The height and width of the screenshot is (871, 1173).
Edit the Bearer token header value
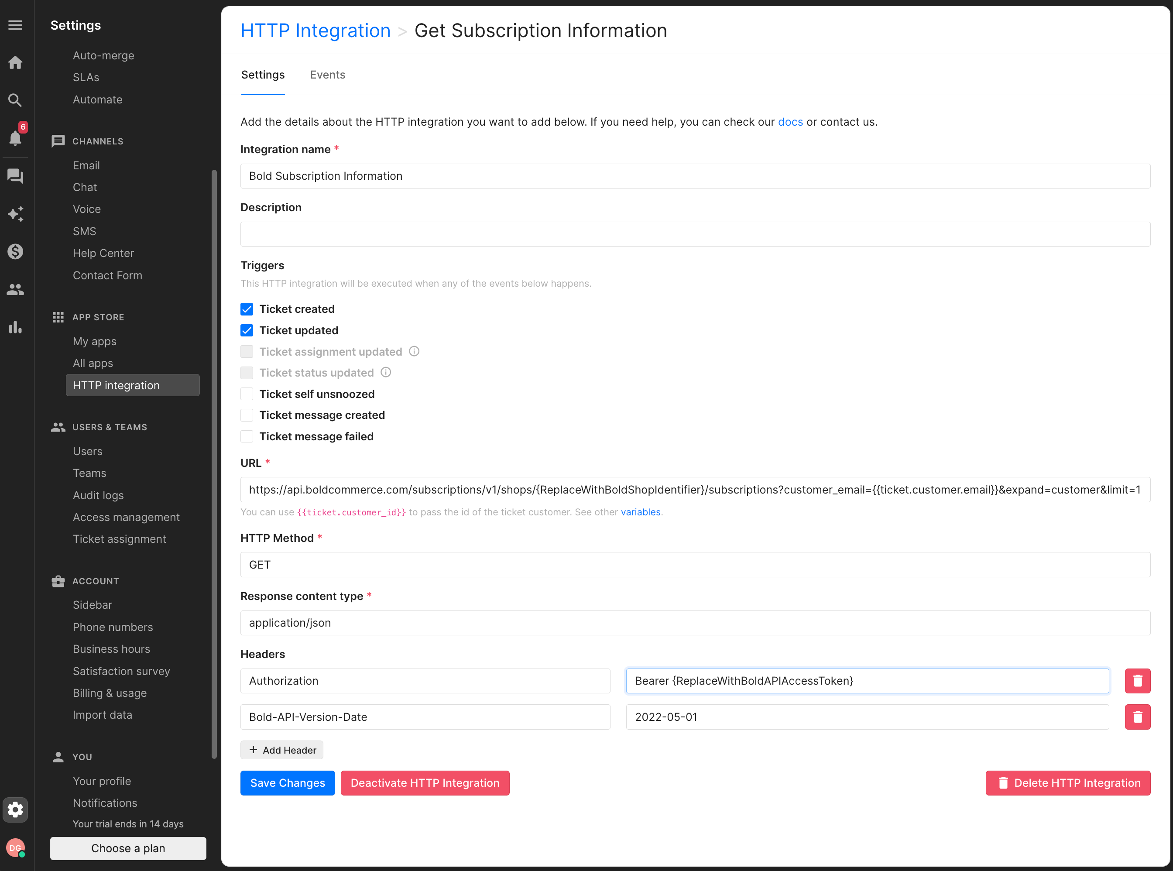[867, 681]
